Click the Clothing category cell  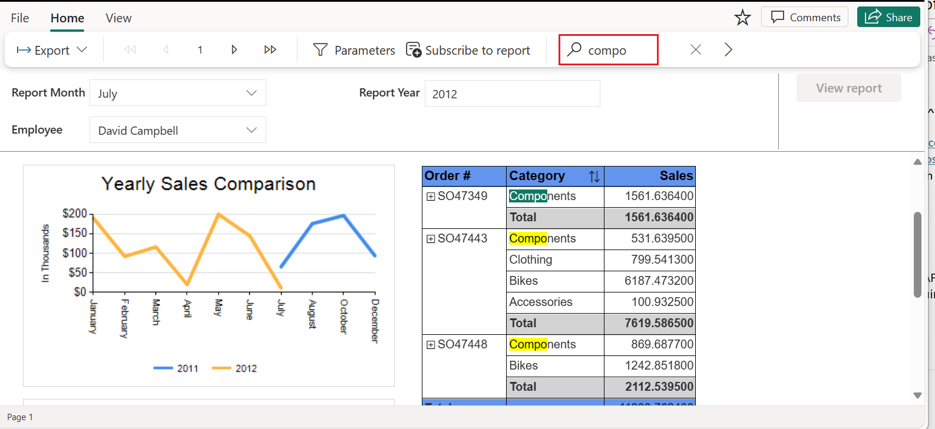tap(556, 260)
